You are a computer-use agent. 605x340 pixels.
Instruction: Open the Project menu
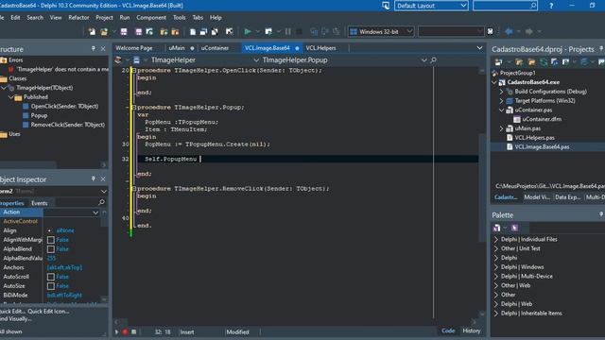click(x=104, y=18)
